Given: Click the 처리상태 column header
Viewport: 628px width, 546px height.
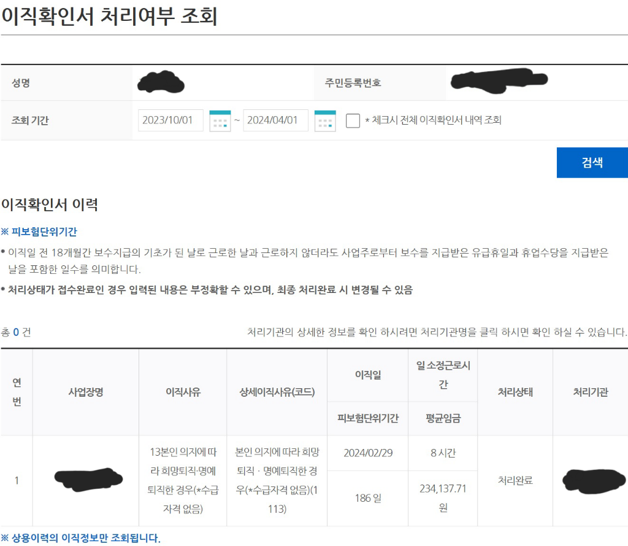Looking at the screenshot, I should 515,392.
